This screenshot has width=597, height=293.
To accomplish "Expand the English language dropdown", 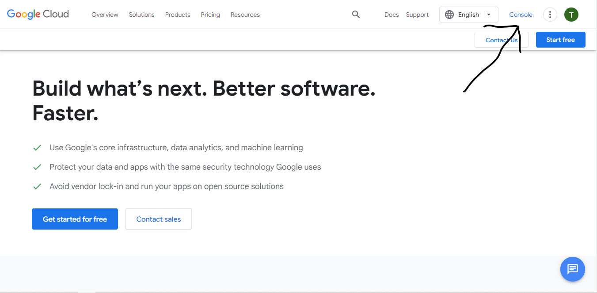I will click(469, 15).
